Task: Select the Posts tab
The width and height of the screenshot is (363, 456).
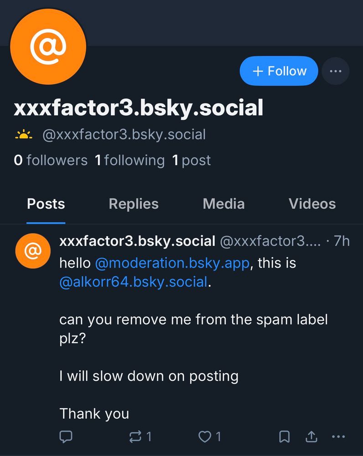Action: (x=46, y=204)
